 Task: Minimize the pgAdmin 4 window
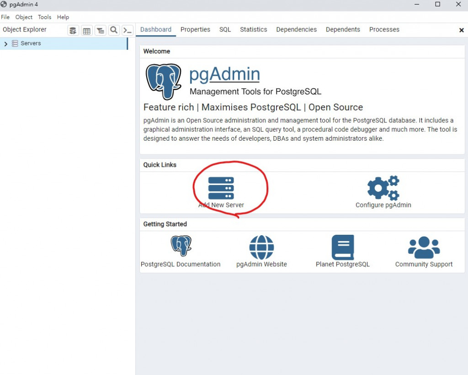(x=417, y=4)
